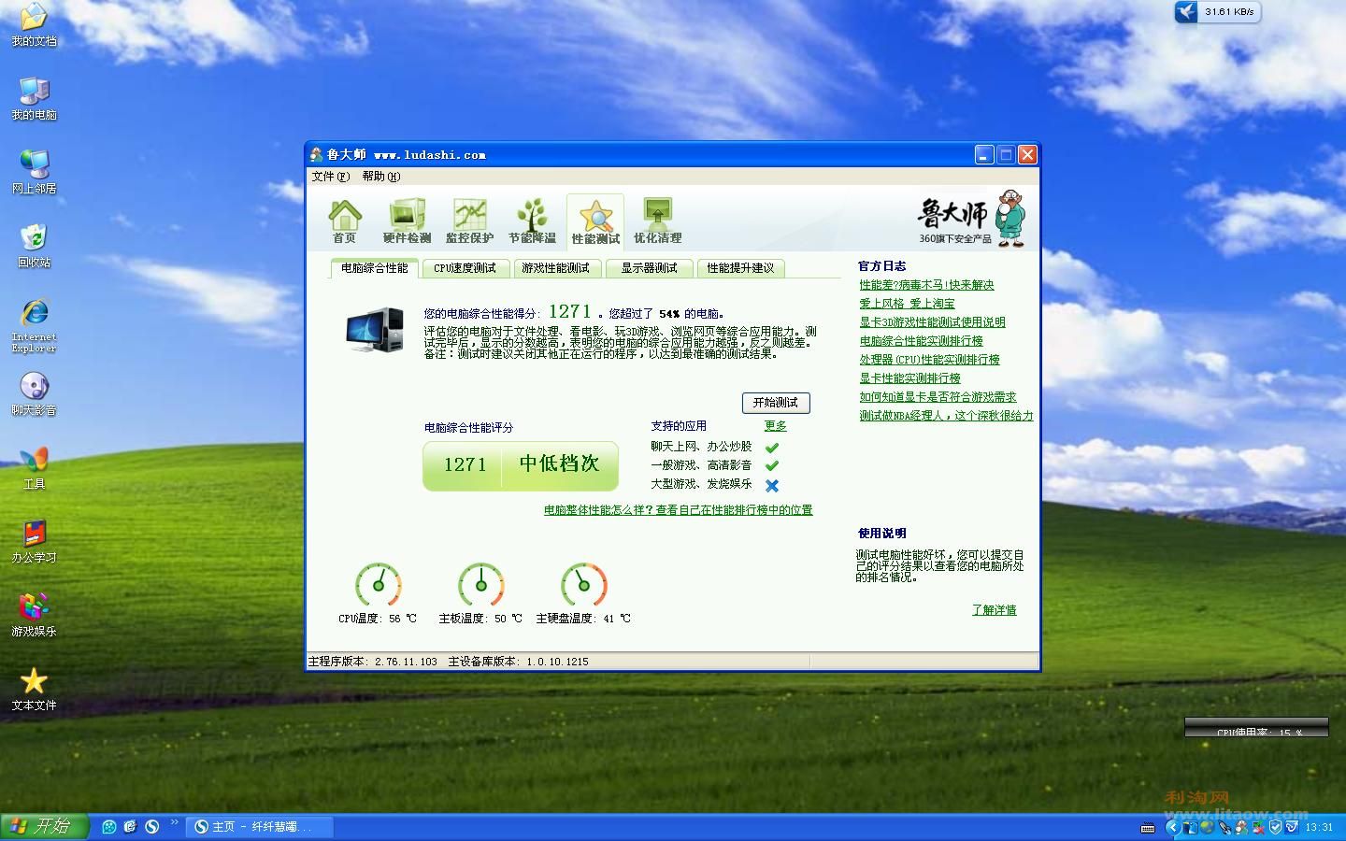Click the globe network tray icon
This screenshot has width=1346, height=841.
point(1207,827)
